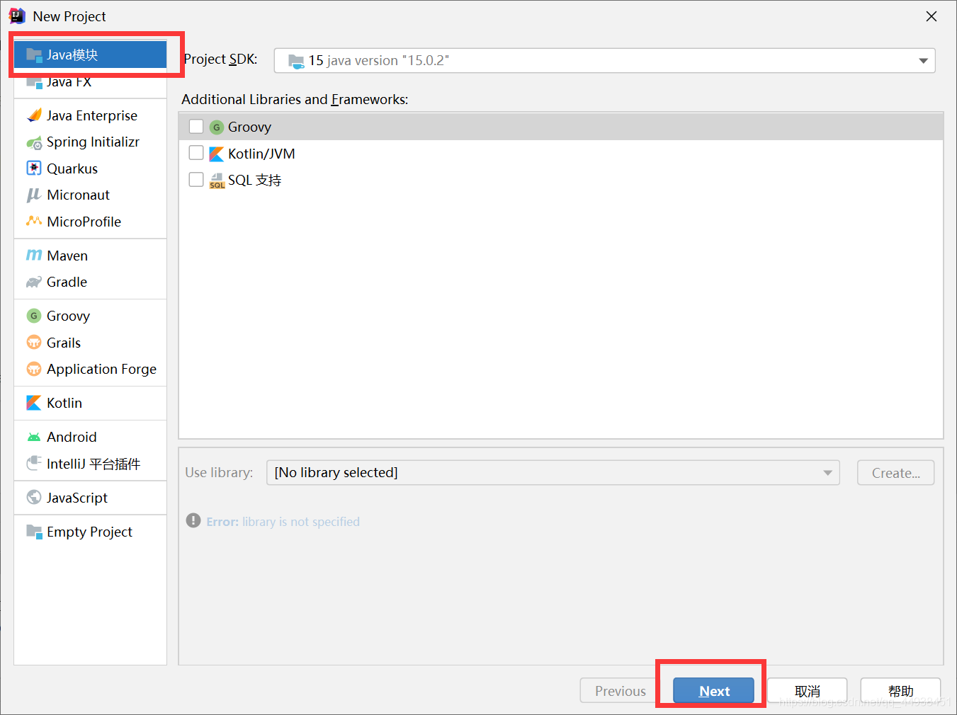This screenshot has height=715, width=957.
Task: Click the 'Use library:' label
Action: 219,472
